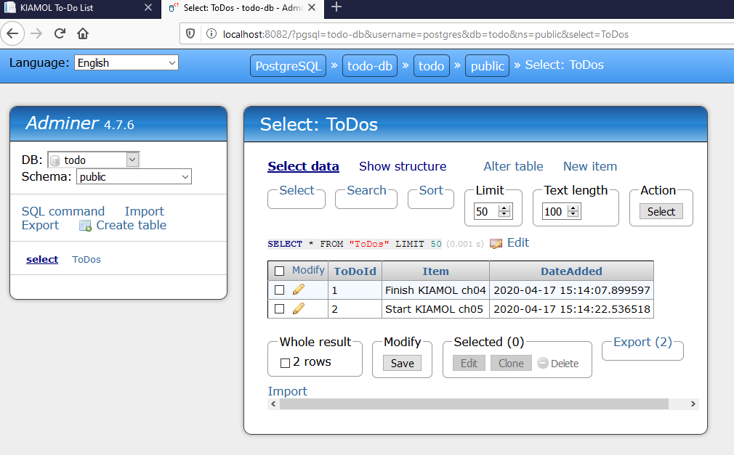Open the DB selection dropdown
The width and height of the screenshot is (734, 455).
click(x=93, y=160)
